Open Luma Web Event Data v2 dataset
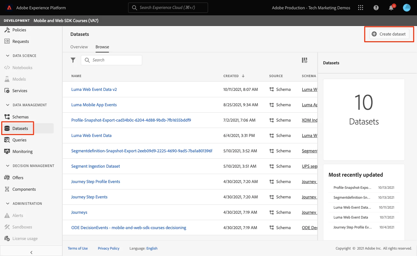The height and width of the screenshot is (256, 417). (94, 89)
